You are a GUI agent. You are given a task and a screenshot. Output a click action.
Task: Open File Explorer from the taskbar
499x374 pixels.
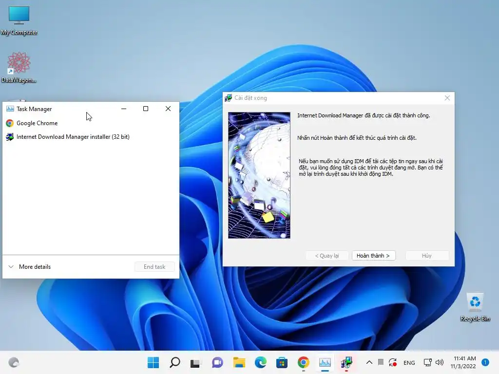239,362
